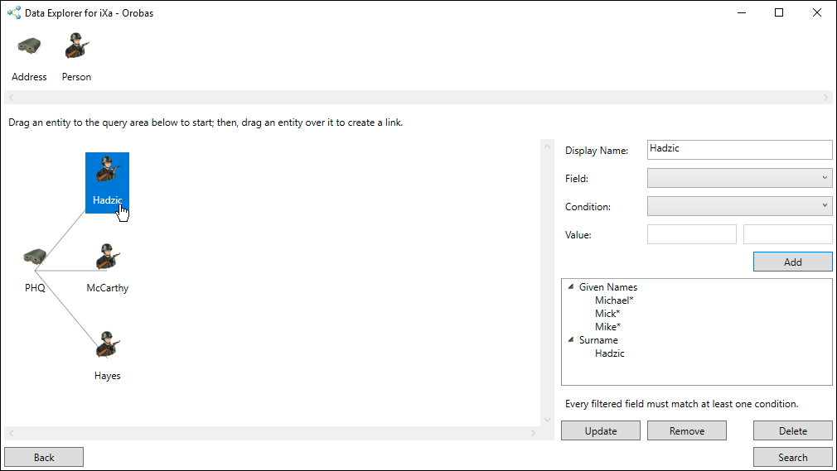Click the Display Name text field
Viewport: 837px width, 471px height.
click(x=739, y=150)
